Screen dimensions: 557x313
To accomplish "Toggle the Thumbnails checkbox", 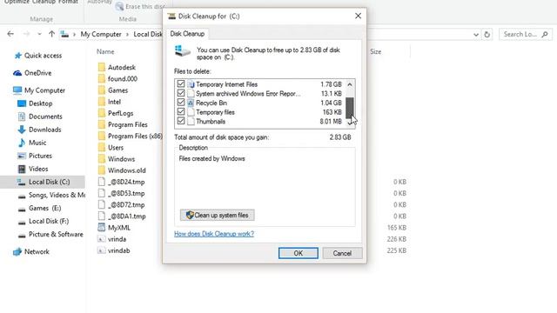I will (181, 121).
